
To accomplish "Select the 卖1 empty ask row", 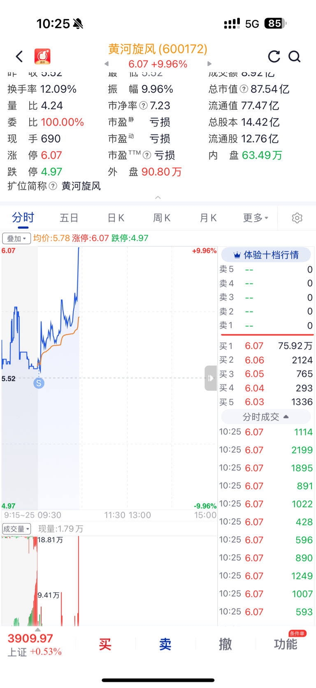I will [x=266, y=325].
